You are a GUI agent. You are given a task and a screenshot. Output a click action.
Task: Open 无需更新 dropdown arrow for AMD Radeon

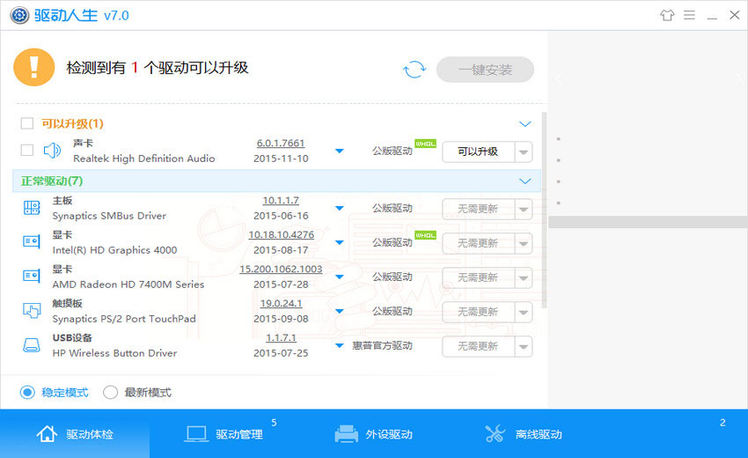[524, 278]
